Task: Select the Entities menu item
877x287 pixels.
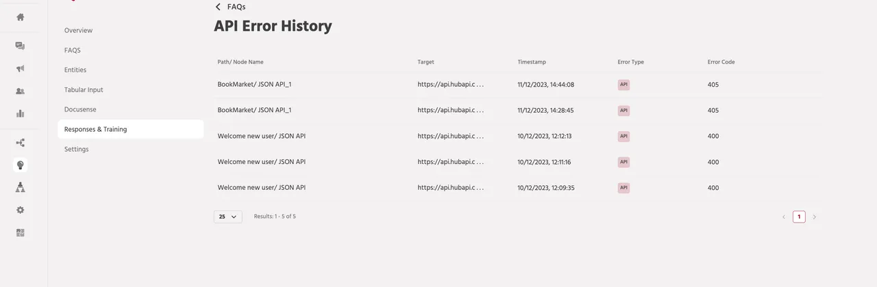Action: coord(75,70)
